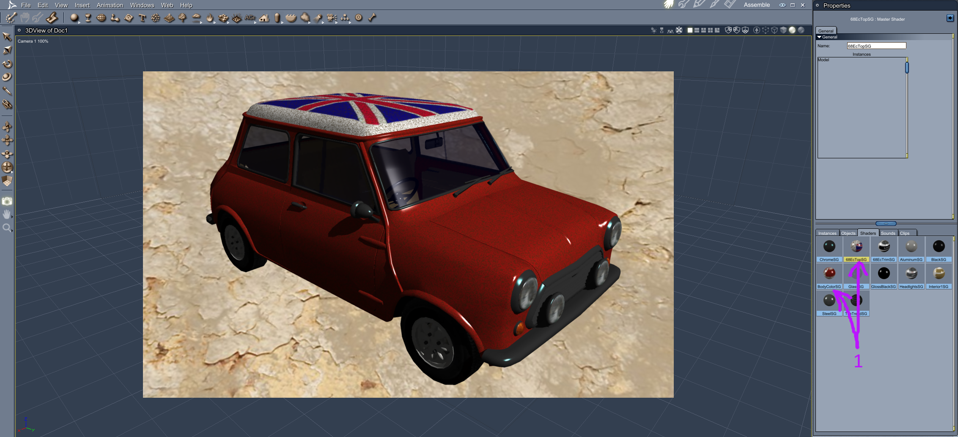958x437 pixels.
Task: Insert a terrain object from the toolbar
Action: coord(169,18)
